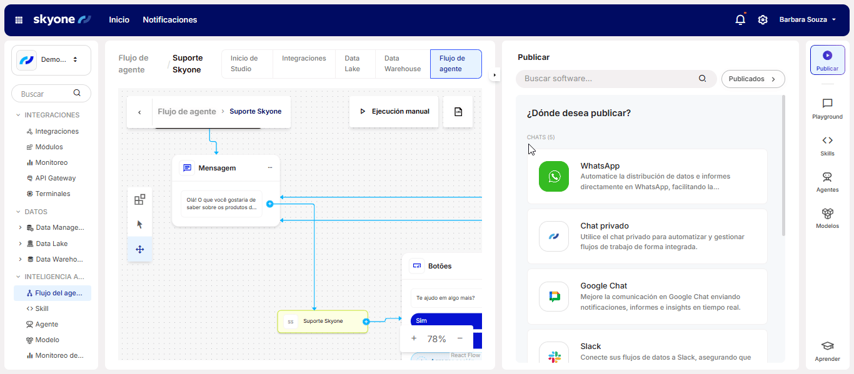This screenshot has width=854, height=374.
Task: Open Playground in right sidebar
Action: 827,109
